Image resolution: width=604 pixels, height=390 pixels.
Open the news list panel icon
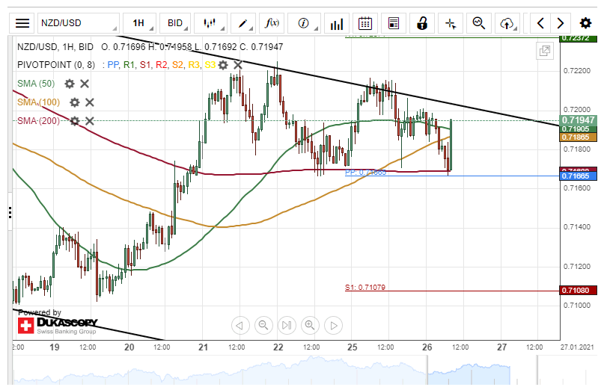[x=393, y=23]
